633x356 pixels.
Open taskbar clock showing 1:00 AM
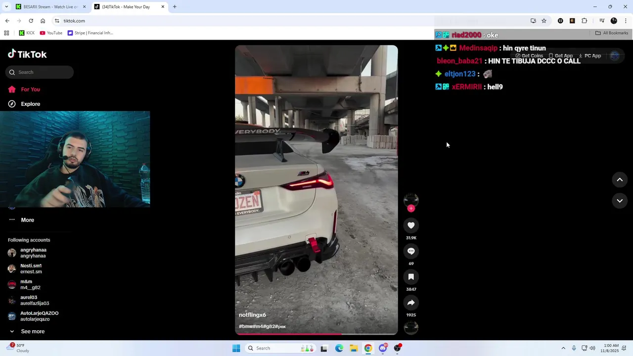tap(611, 348)
